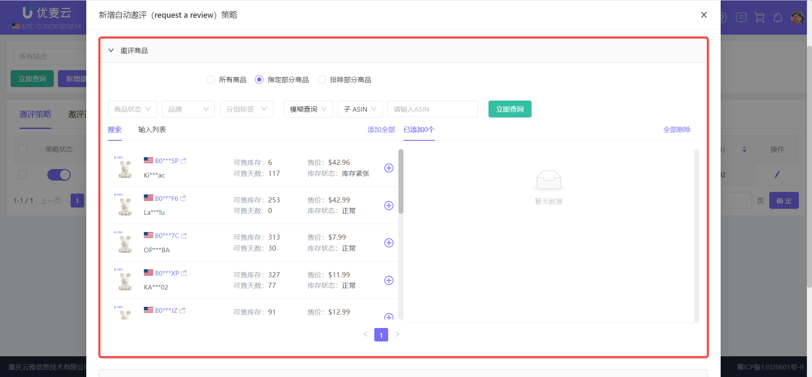Viewport: 812px width, 377px height.
Task: Switch to 邀评策略 tab in background
Action: [35, 114]
